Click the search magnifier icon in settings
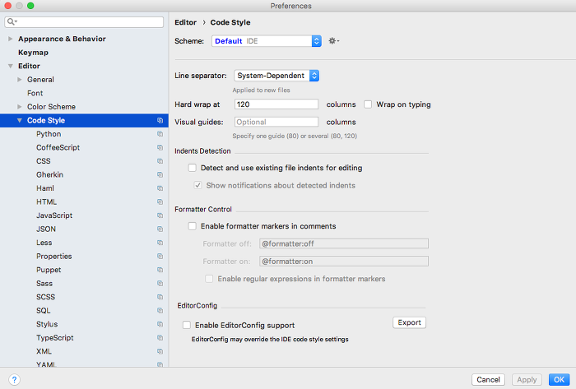The width and height of the screenshot is (576, 389). (x=12, y=21)
